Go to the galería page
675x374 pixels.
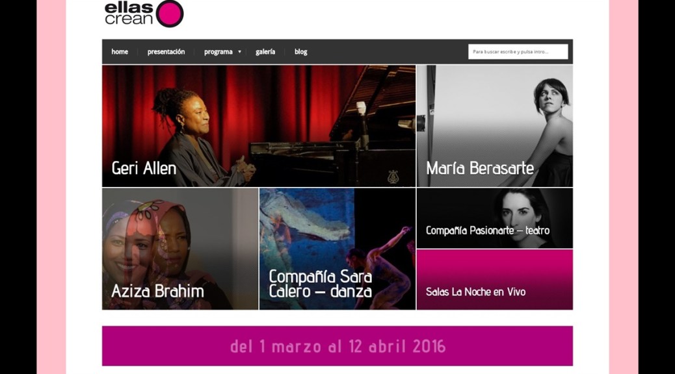coord(265,51)
